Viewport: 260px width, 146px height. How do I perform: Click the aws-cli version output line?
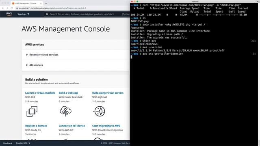pyautogui.click(x=178, y=50)
